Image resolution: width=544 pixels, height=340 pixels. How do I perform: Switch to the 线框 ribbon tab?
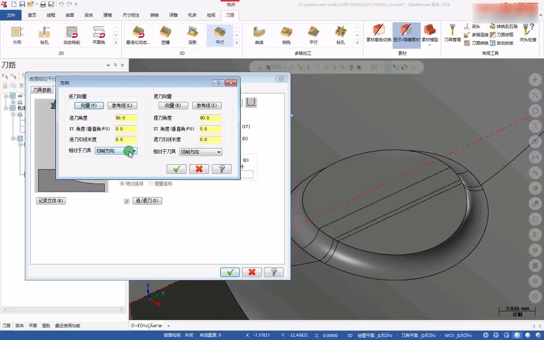51,15
